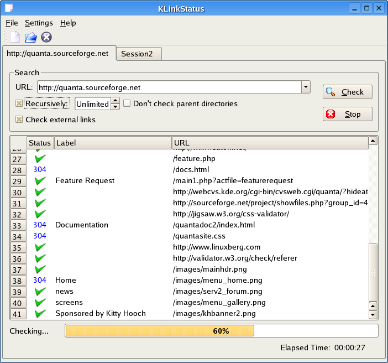The image size is (388, 363).
Task: Sort by the Label column header
Action: (113, 143)
